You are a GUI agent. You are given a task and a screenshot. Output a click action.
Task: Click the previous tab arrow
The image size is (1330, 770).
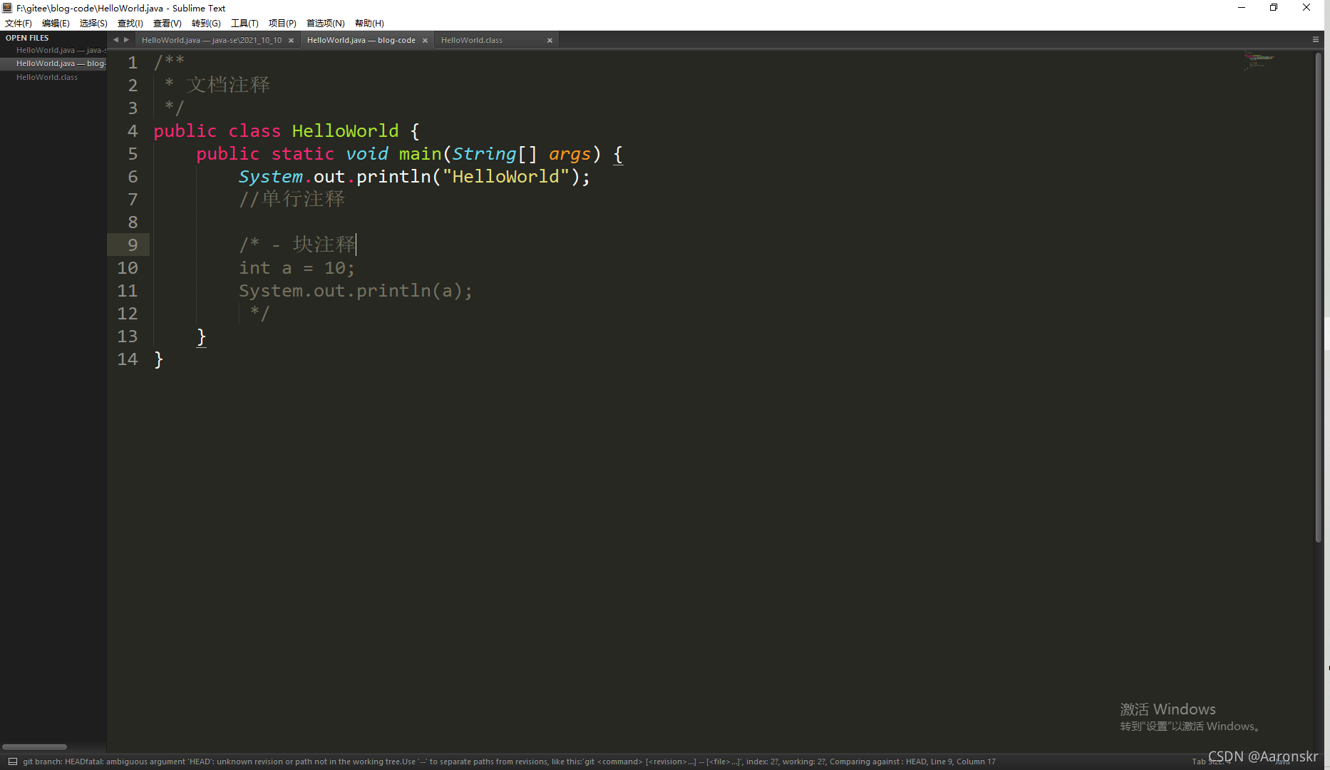point(115,40)
